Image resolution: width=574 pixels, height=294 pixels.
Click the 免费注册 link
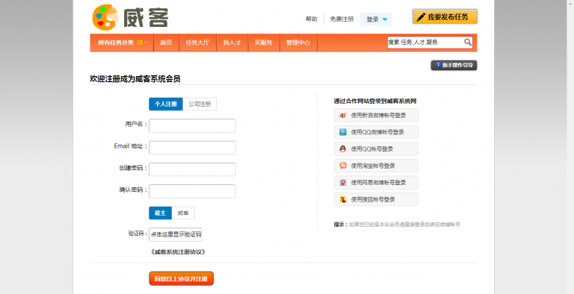(342, 19)
